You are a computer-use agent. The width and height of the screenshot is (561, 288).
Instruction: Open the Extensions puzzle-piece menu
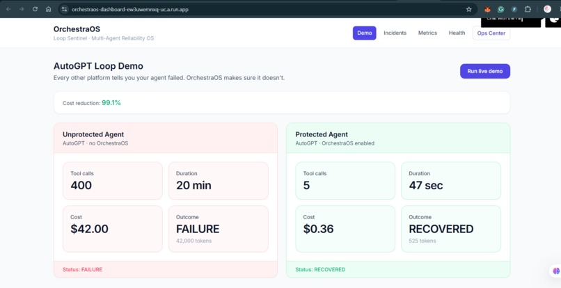528,10
